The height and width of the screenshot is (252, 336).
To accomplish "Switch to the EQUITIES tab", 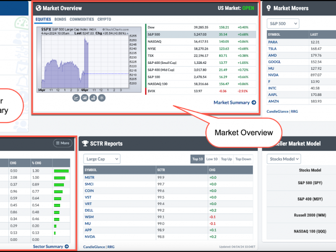I will 43,19.
